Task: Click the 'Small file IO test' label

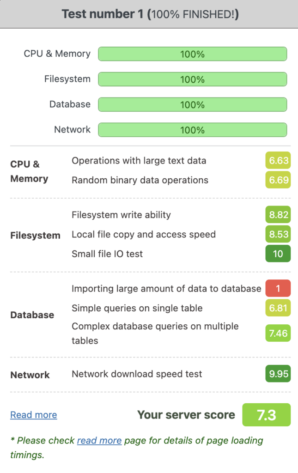Action: [107, 254]
